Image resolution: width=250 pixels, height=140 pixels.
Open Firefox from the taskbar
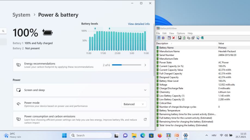[x=160, y=135]
